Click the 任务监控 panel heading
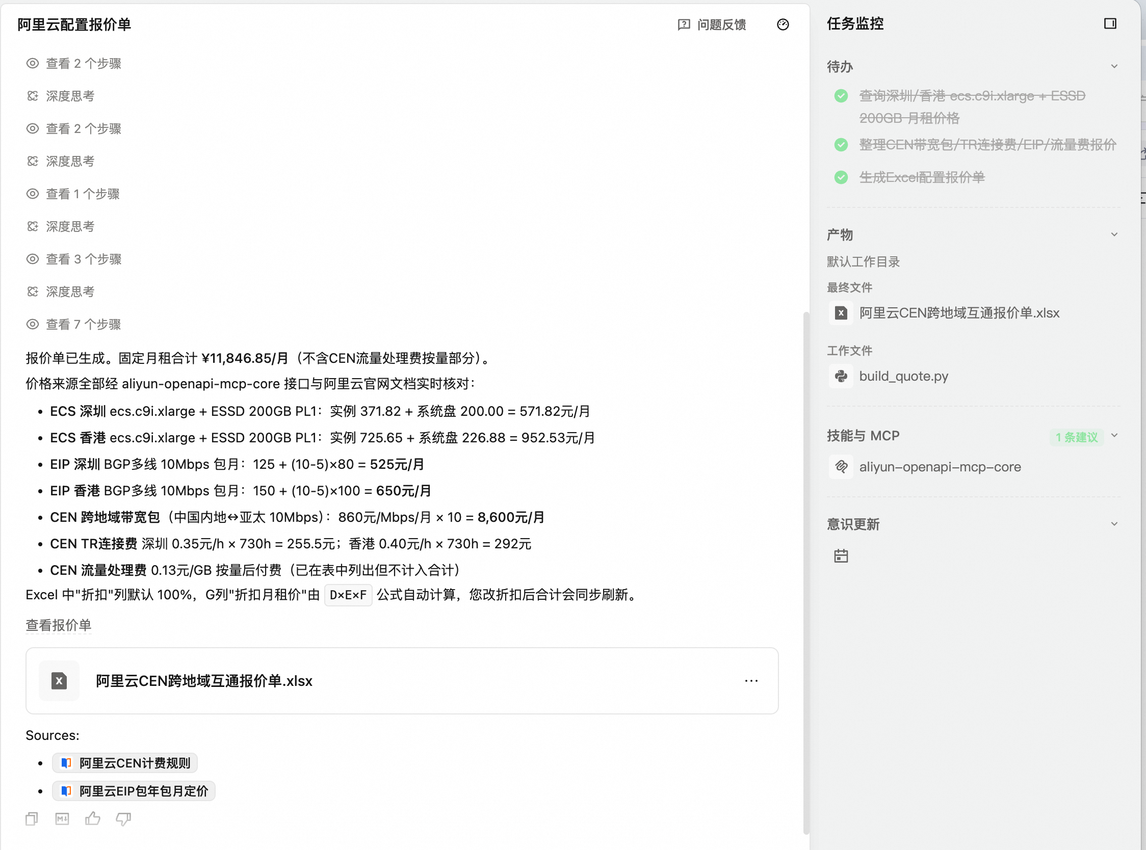1146x850 pixels. coord(855,23)
